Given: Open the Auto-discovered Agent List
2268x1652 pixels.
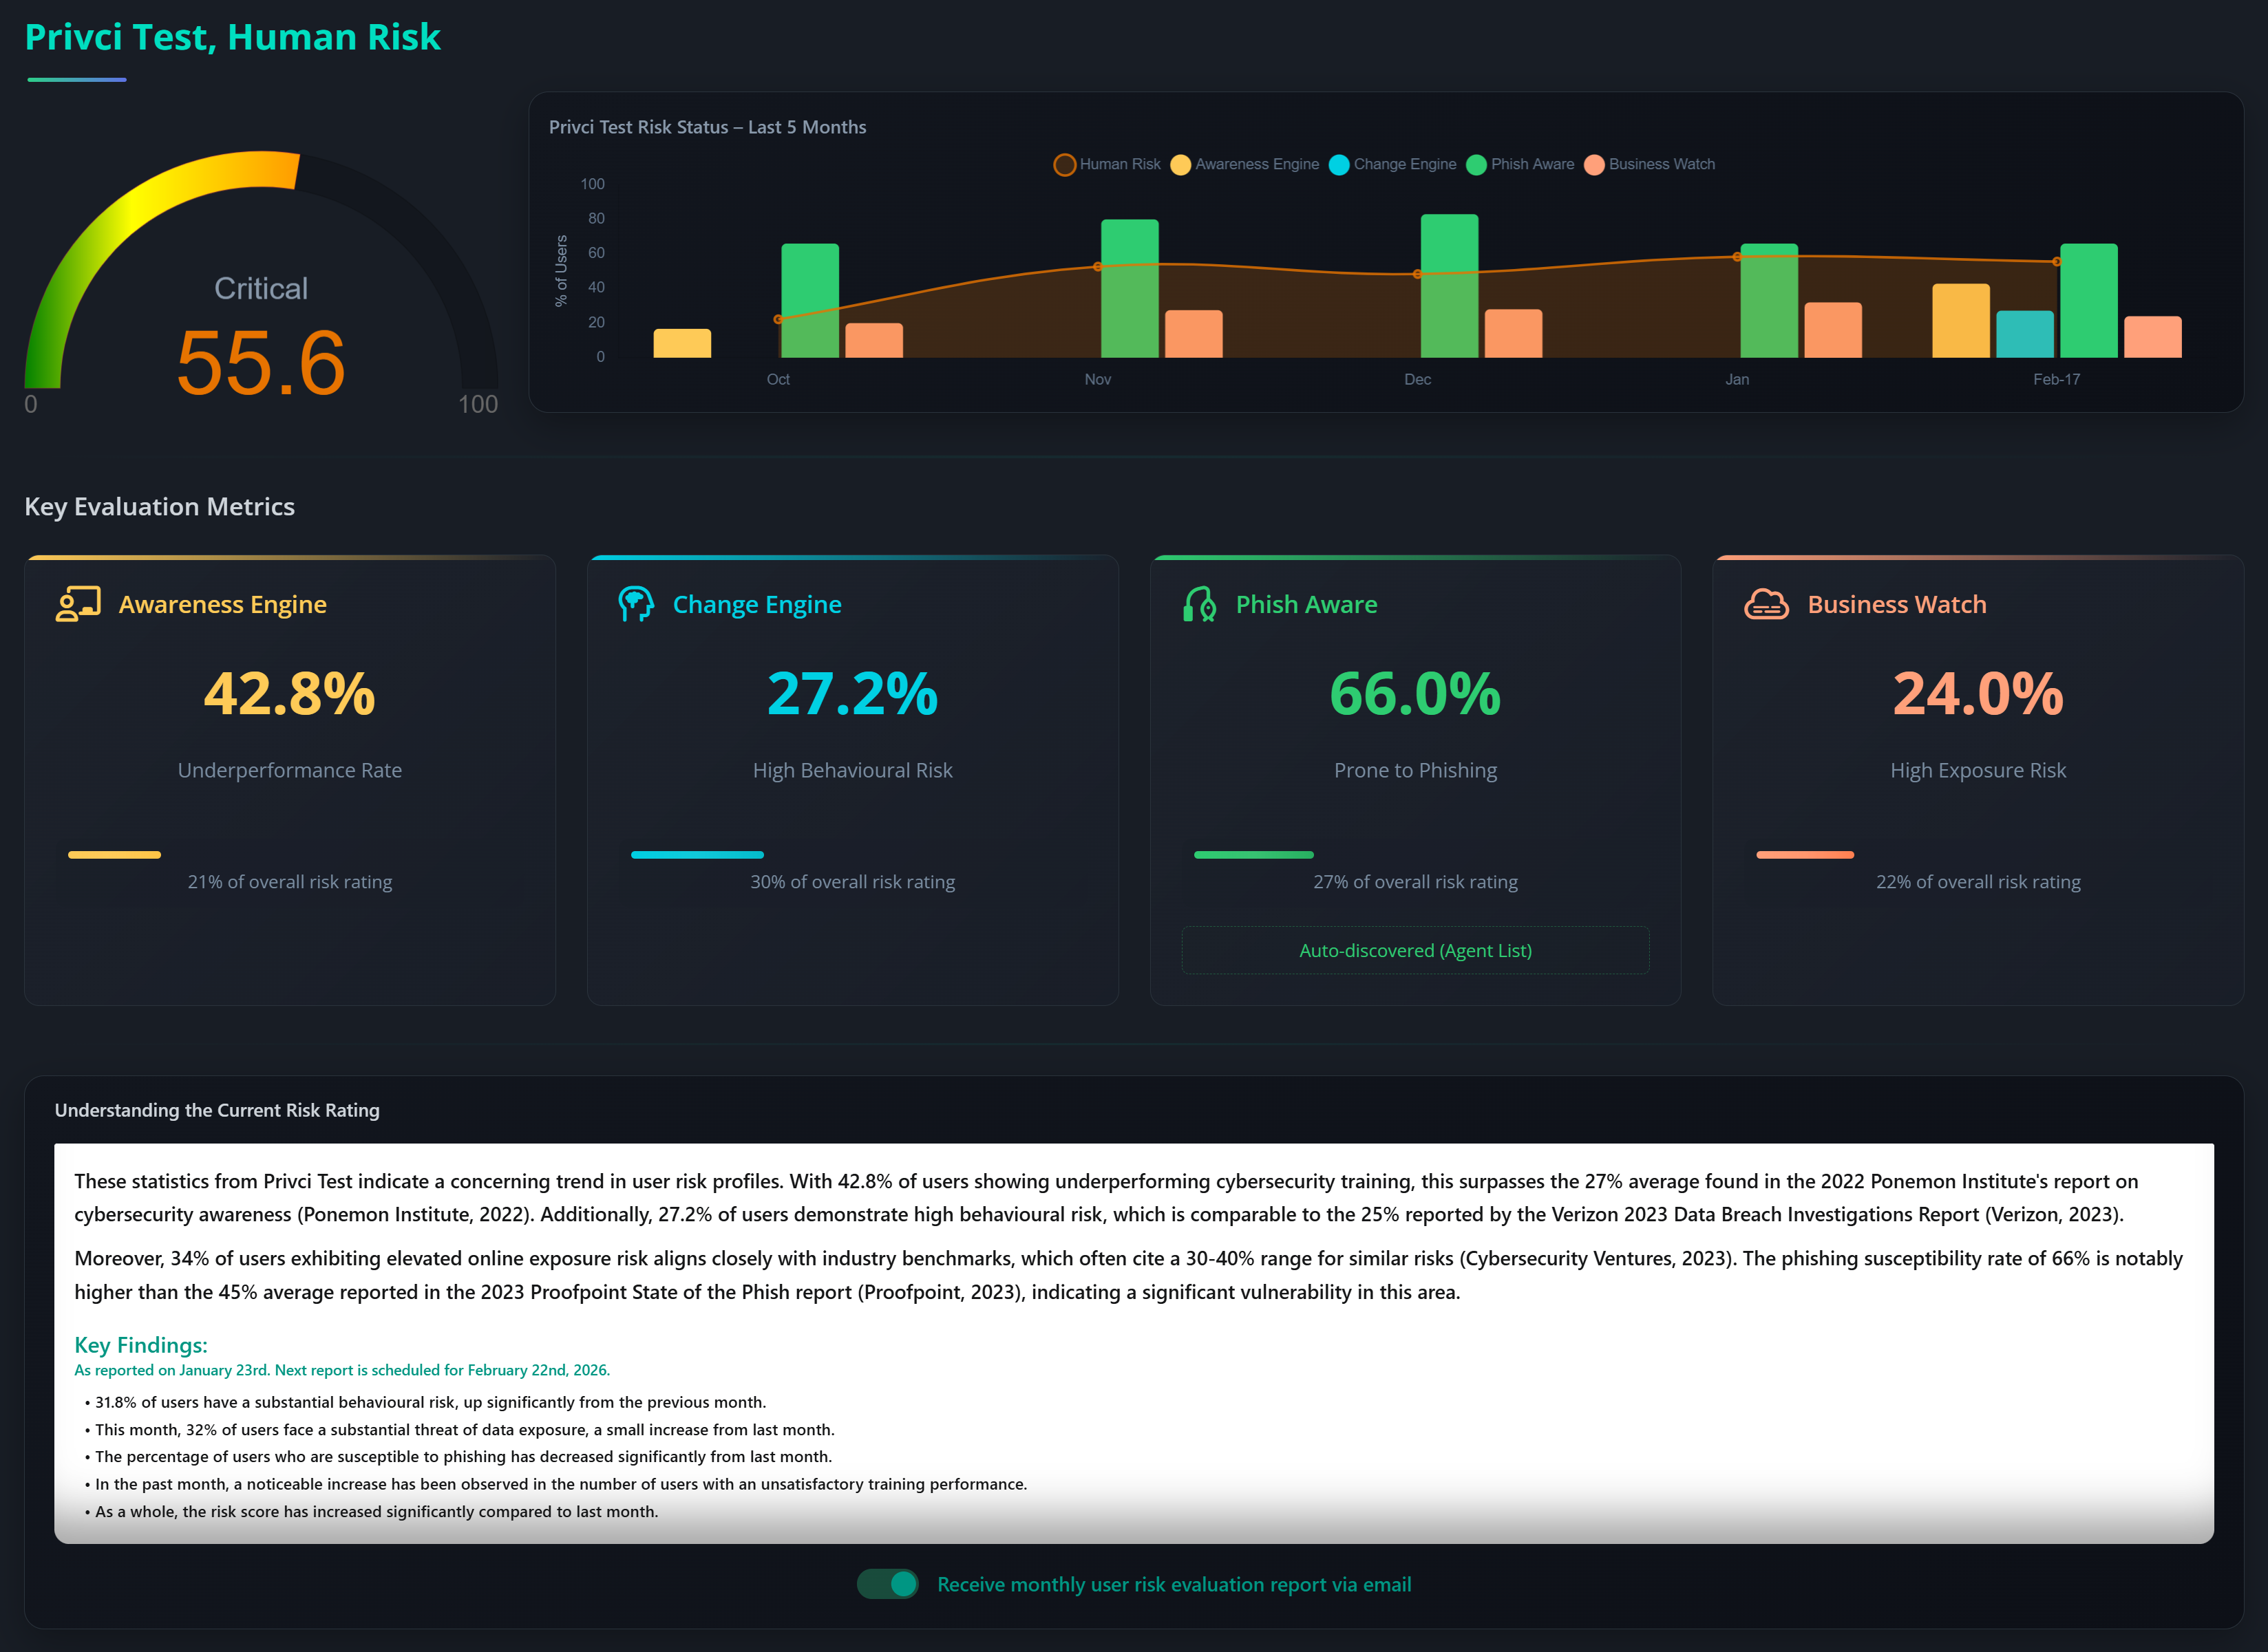Looking at the screenshot, I should click(x=1414, y=950).
